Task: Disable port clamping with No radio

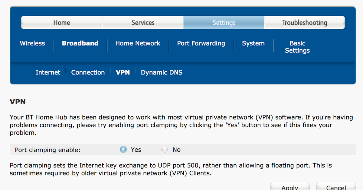Action: tap(165, 150)
